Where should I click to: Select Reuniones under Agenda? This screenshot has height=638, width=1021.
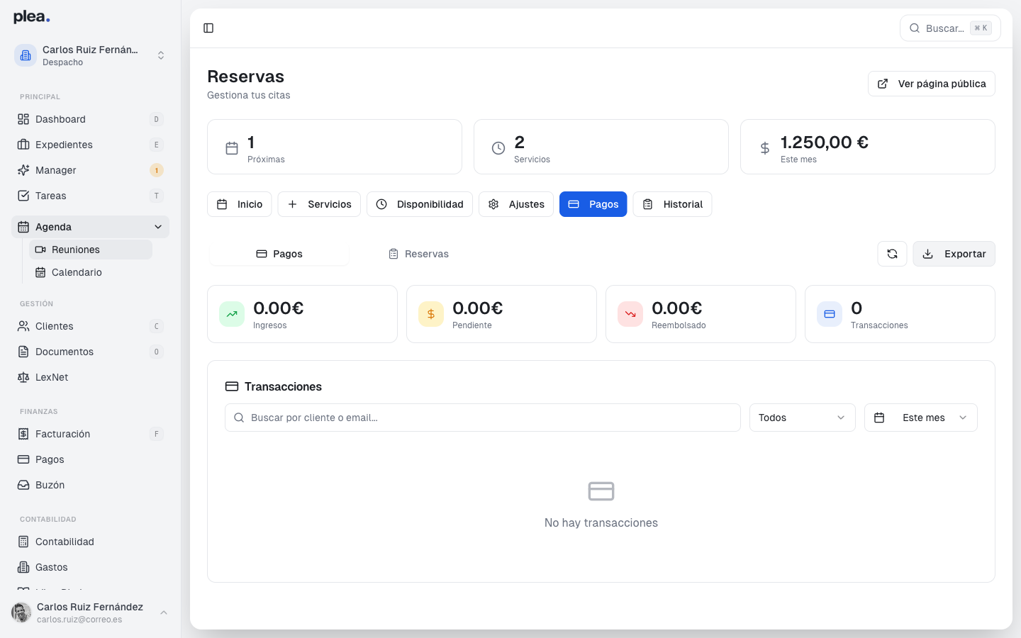coord(91,250)
